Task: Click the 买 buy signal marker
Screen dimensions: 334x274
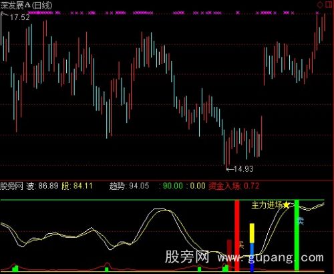Action: [x=241, y=245]
